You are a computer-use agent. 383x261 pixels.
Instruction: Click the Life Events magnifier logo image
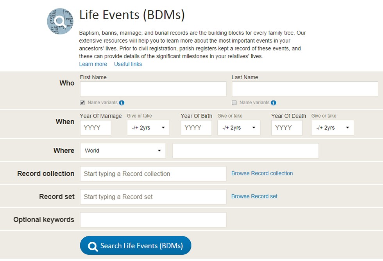(x=60, y=21)
